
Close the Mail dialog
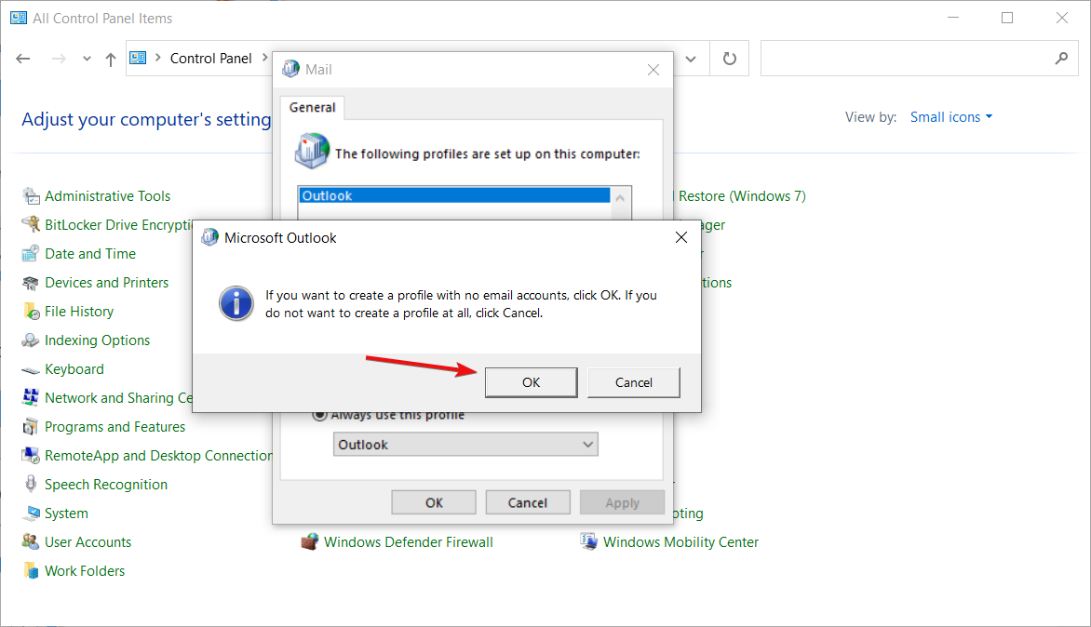coord(653,70)
